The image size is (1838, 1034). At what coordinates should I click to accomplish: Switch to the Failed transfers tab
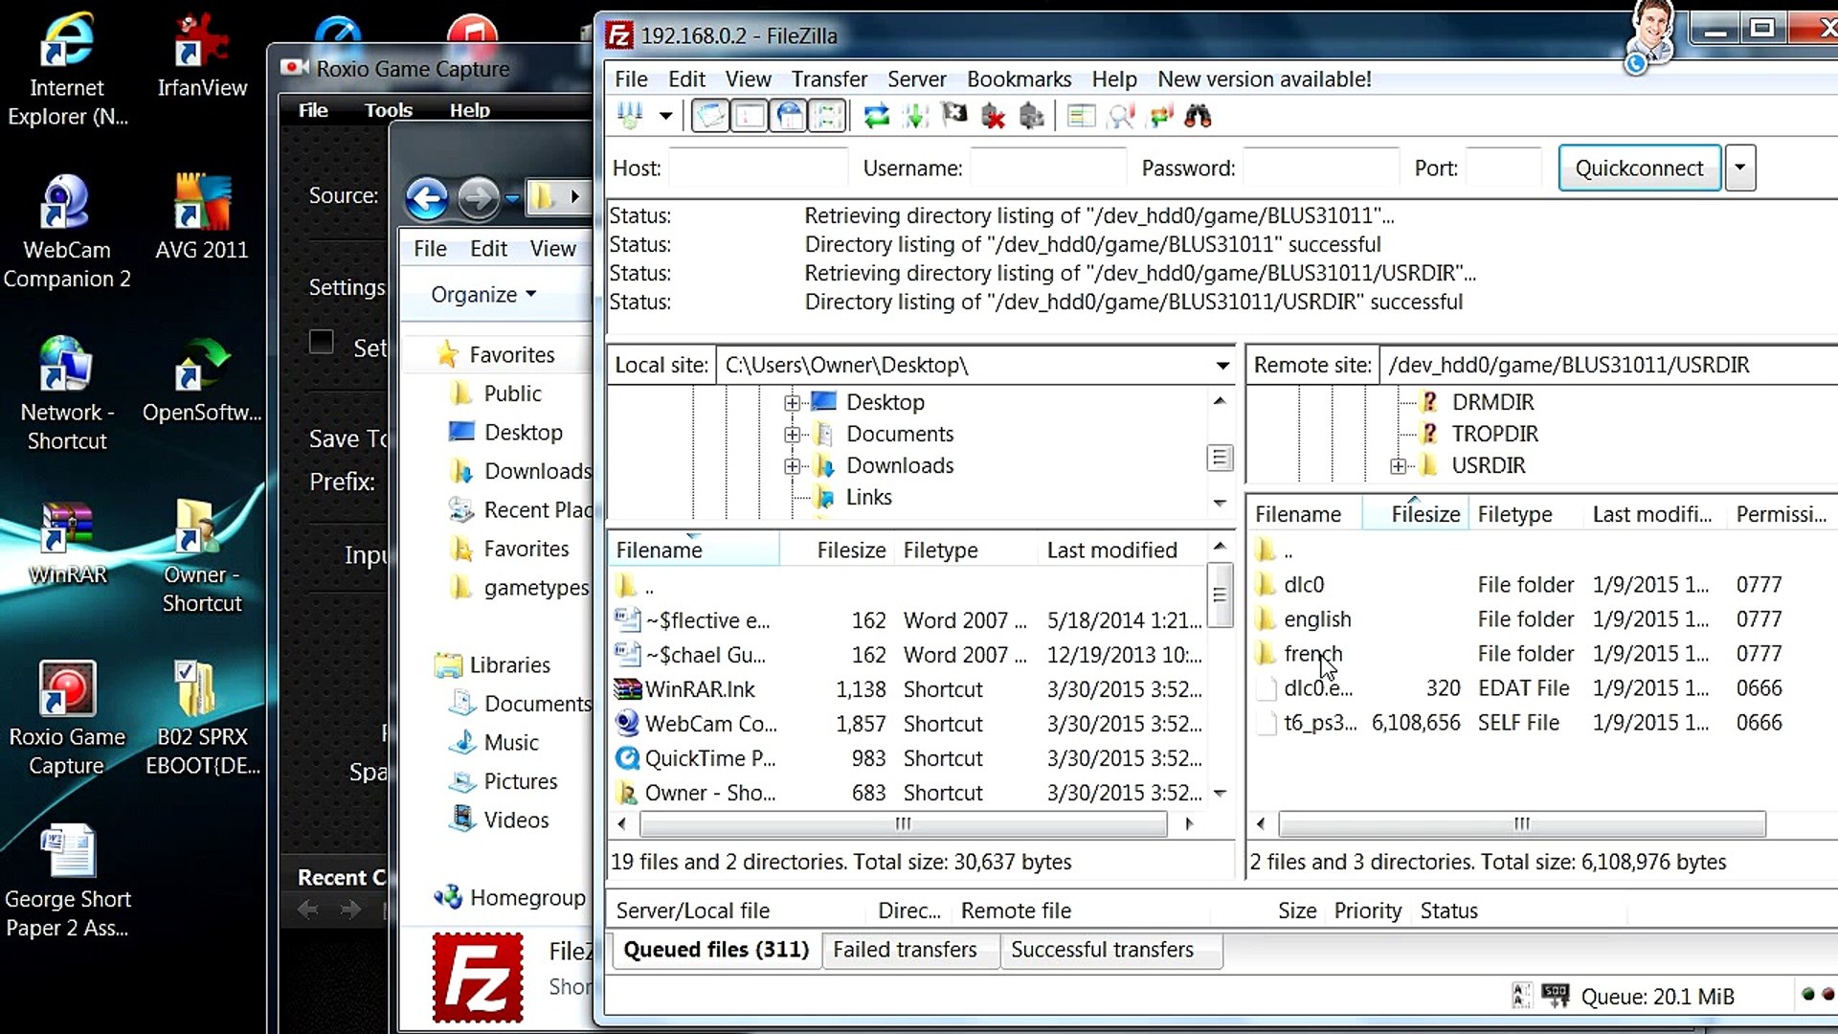click(x=904, y=949)
